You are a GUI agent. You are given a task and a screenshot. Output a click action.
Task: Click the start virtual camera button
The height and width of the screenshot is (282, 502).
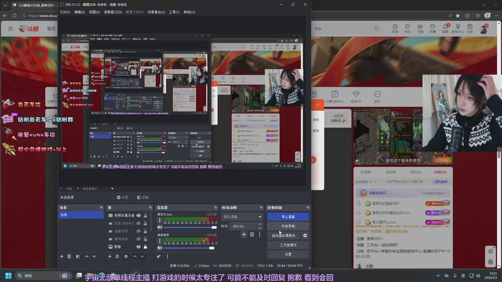click(284, 236)
